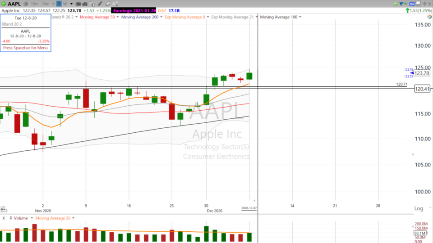This screenshot has height=243, width=433.
Task: Click the save layout disk icon
Action: point(419,4)
